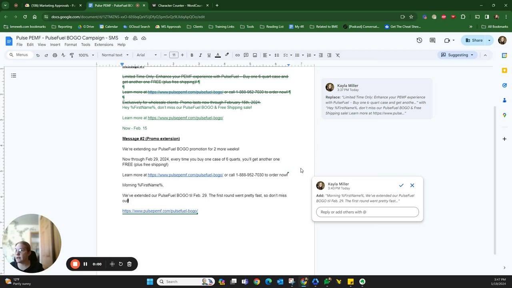The width and height of the screenshot is (512, 288).
Task: Undo the last edit in Docs toolbar
Action: [38, 55]
